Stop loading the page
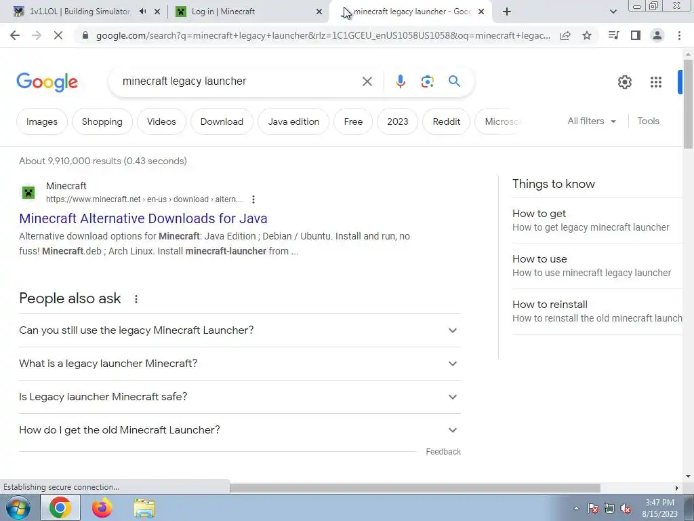694x521 pixels. 58,35
